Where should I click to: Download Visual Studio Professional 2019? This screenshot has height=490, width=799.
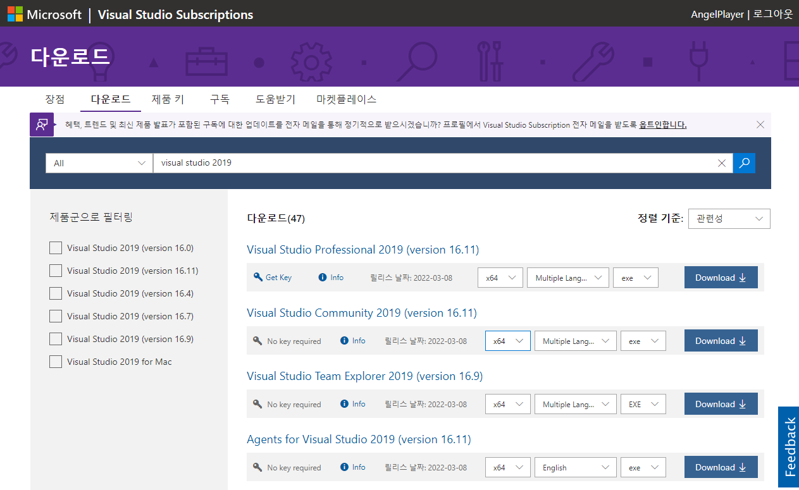(721, 278)
